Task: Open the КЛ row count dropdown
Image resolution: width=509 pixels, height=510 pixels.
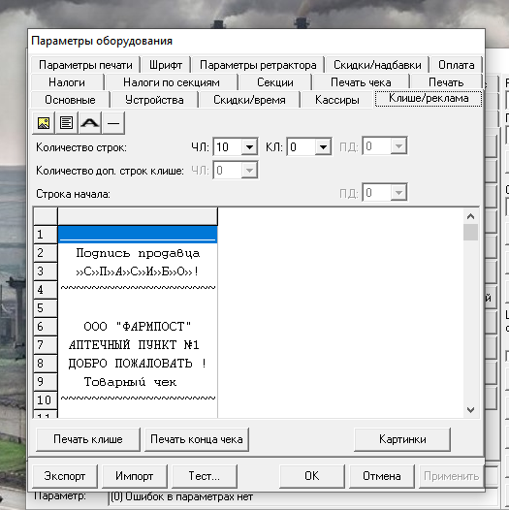Action: click(x=323, y=147)
